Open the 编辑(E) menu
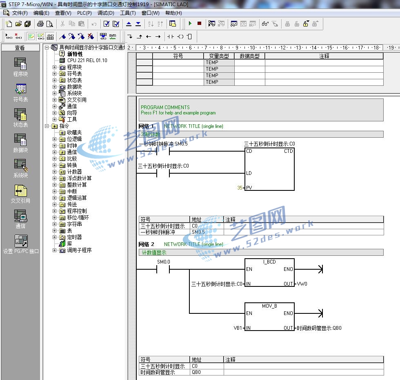Viewport: 400px width, 380px height. point(41,13)
